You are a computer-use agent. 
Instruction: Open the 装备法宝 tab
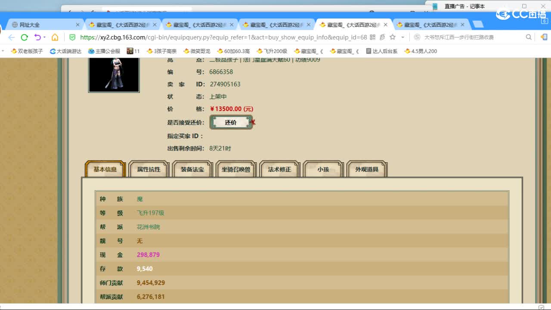(x=192, y=169)
